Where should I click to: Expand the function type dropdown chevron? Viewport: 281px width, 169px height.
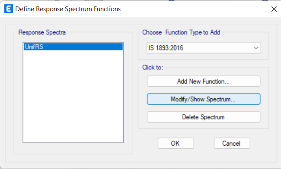256,48
